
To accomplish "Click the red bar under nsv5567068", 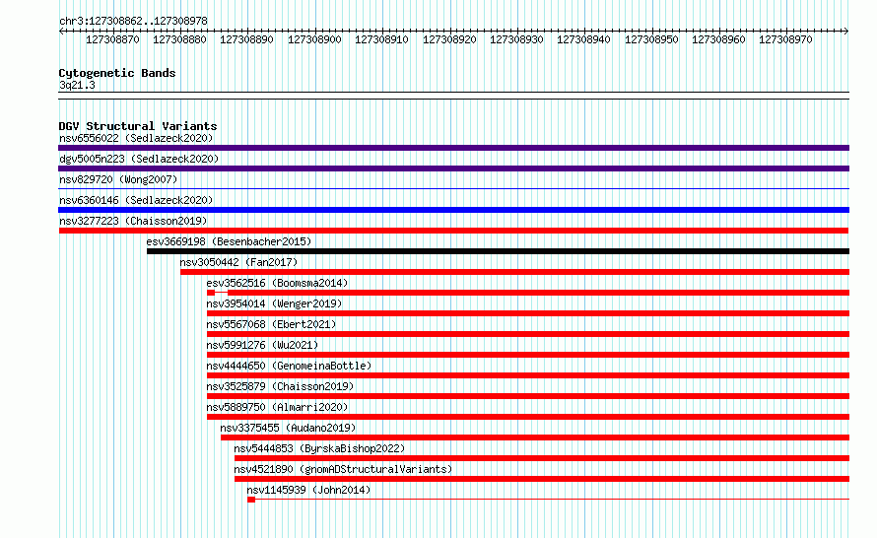I will pyautogui.click(x=528, y=334).
